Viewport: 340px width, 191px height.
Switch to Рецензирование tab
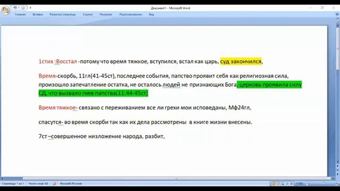coord(131,14)
